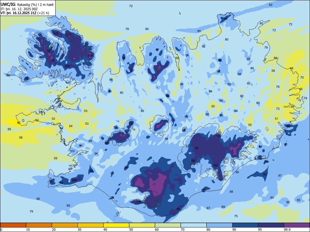Click the pale blue 70–80 legend band
The width and height of the screenshot is (310, 232).
tap(193, 225)
